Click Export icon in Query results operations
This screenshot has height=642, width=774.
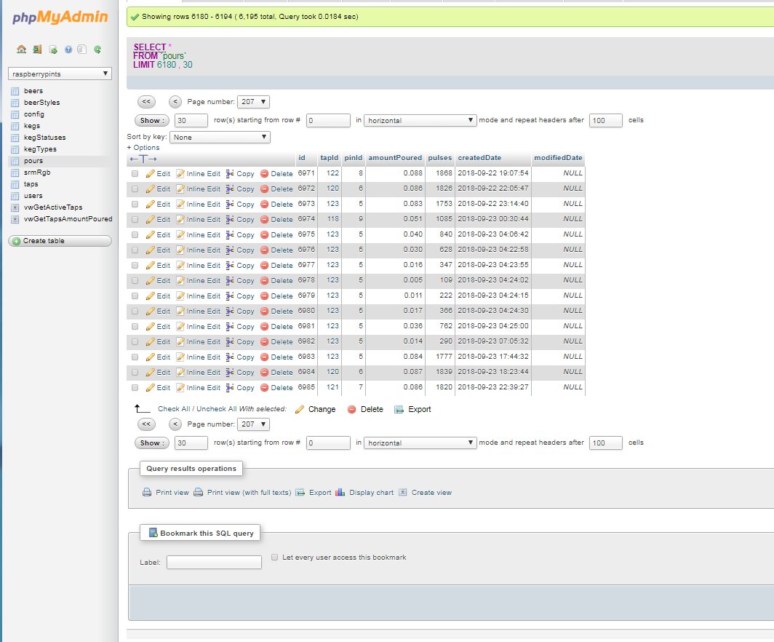point(300,492)
